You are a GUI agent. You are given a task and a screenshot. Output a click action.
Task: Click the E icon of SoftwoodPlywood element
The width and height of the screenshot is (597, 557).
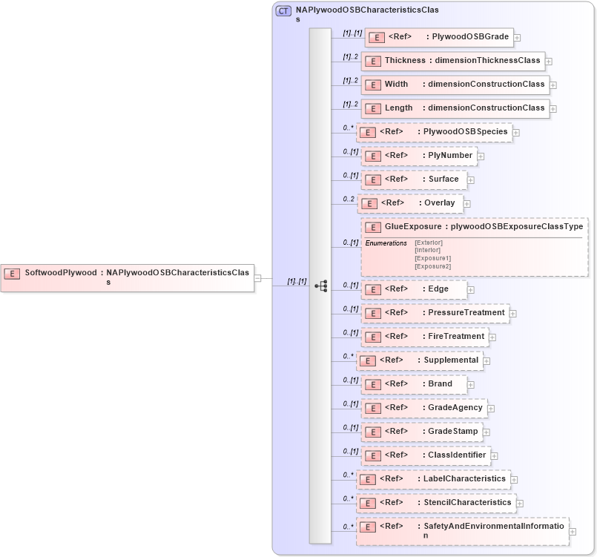click(12, 273)
